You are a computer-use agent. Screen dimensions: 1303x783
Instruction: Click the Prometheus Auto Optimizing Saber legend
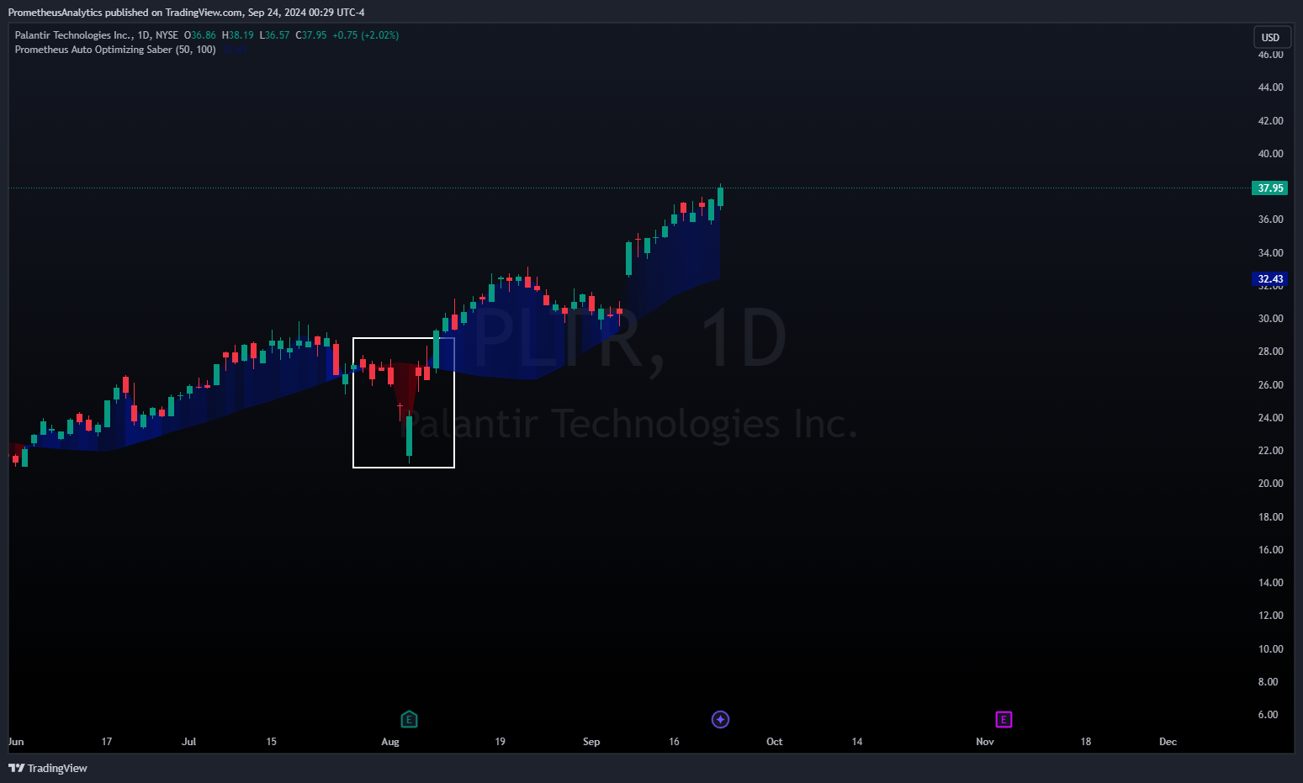[115, 50]
